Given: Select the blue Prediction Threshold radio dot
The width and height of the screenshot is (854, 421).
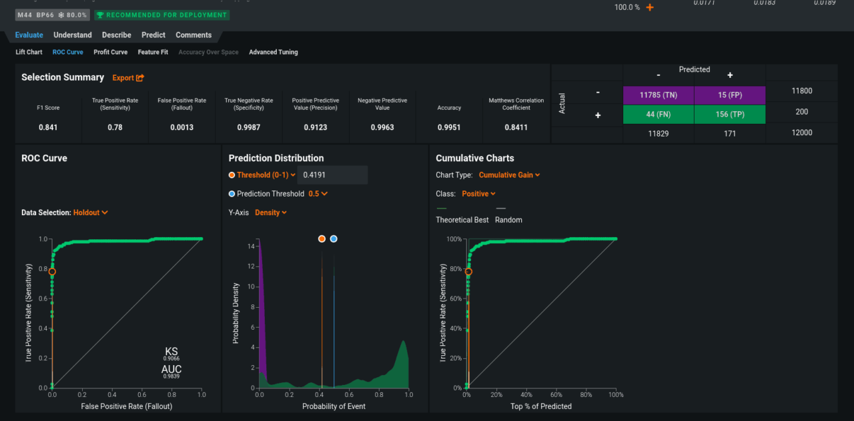Looking at the screenshot, I should point(232,194).
